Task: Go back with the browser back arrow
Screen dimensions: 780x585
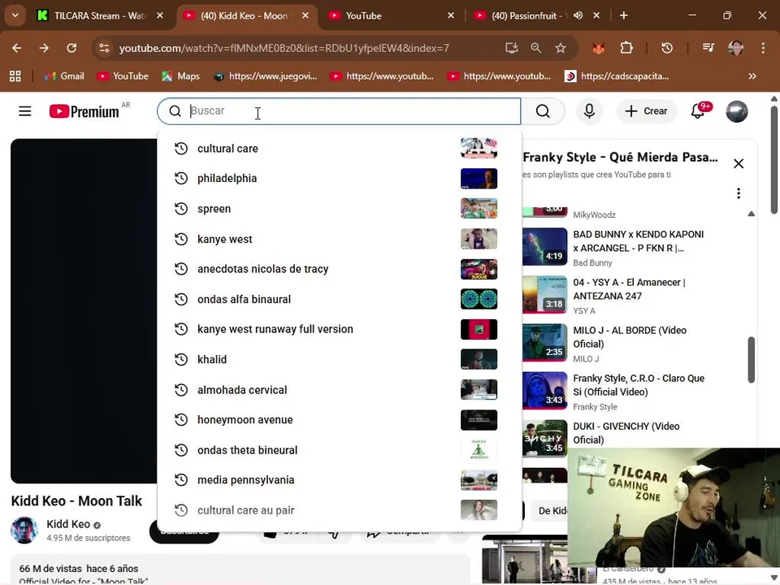Action: click(17, 48)
